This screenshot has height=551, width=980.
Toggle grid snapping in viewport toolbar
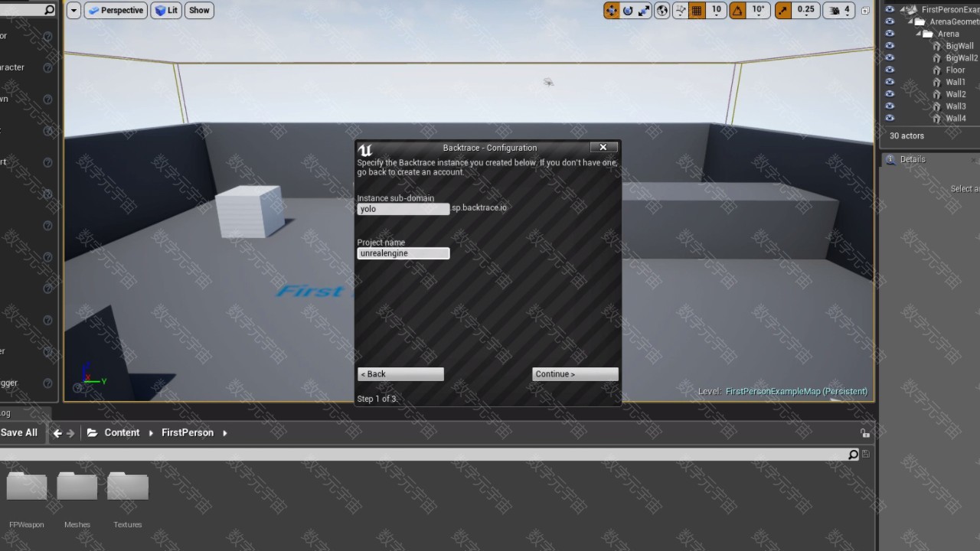pos(697,10)
